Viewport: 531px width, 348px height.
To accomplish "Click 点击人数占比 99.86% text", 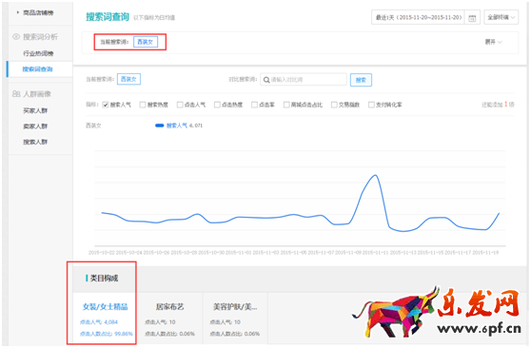I will [x=107, y=334].
